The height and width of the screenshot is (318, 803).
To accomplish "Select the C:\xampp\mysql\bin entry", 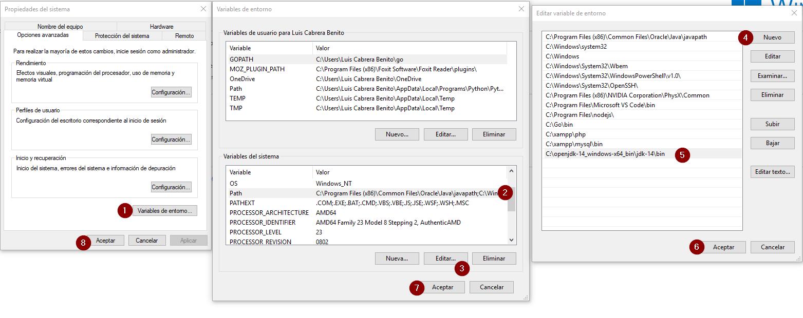I will (x=642, y=144).
